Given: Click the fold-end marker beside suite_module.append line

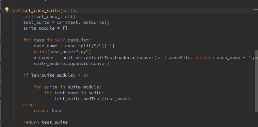Looking at the screenshot, I should pos(1,63).
